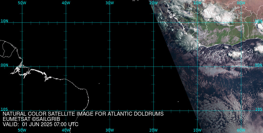The image size is (263, 133).
Task: Click the 00N latitude label on the left side
Action: [x=4, y=65]
